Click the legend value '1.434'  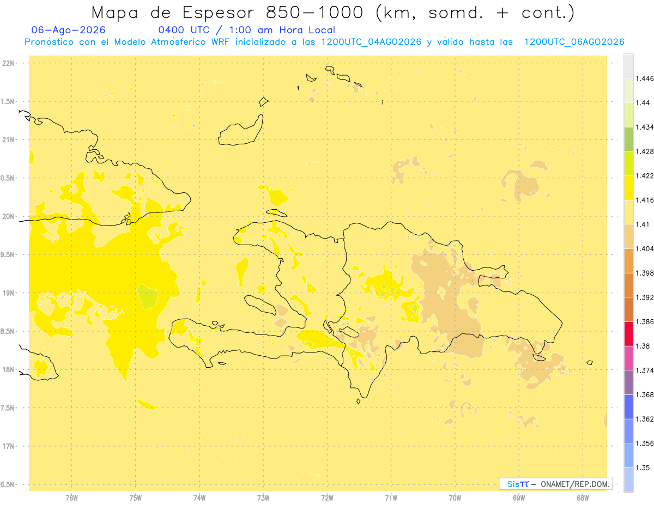click(x=645, y=127)
